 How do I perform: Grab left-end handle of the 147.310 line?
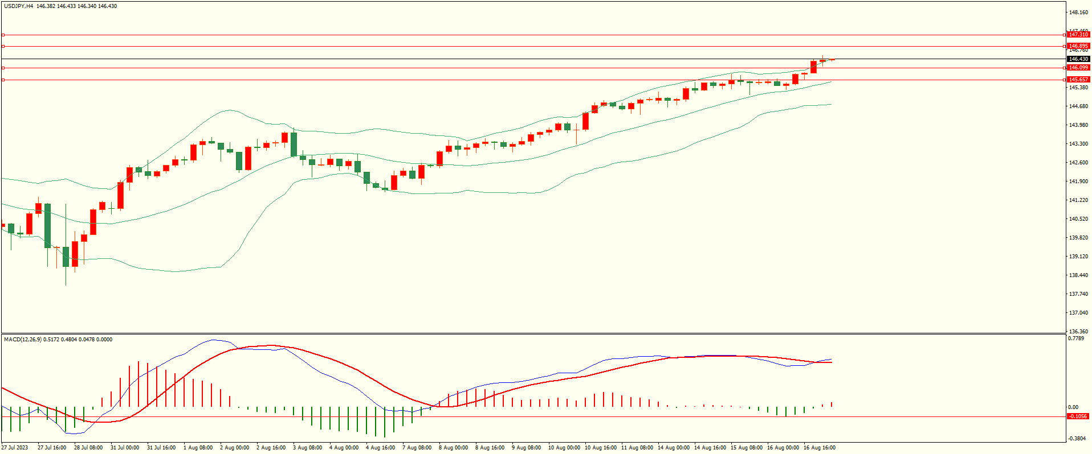[3, 35]
